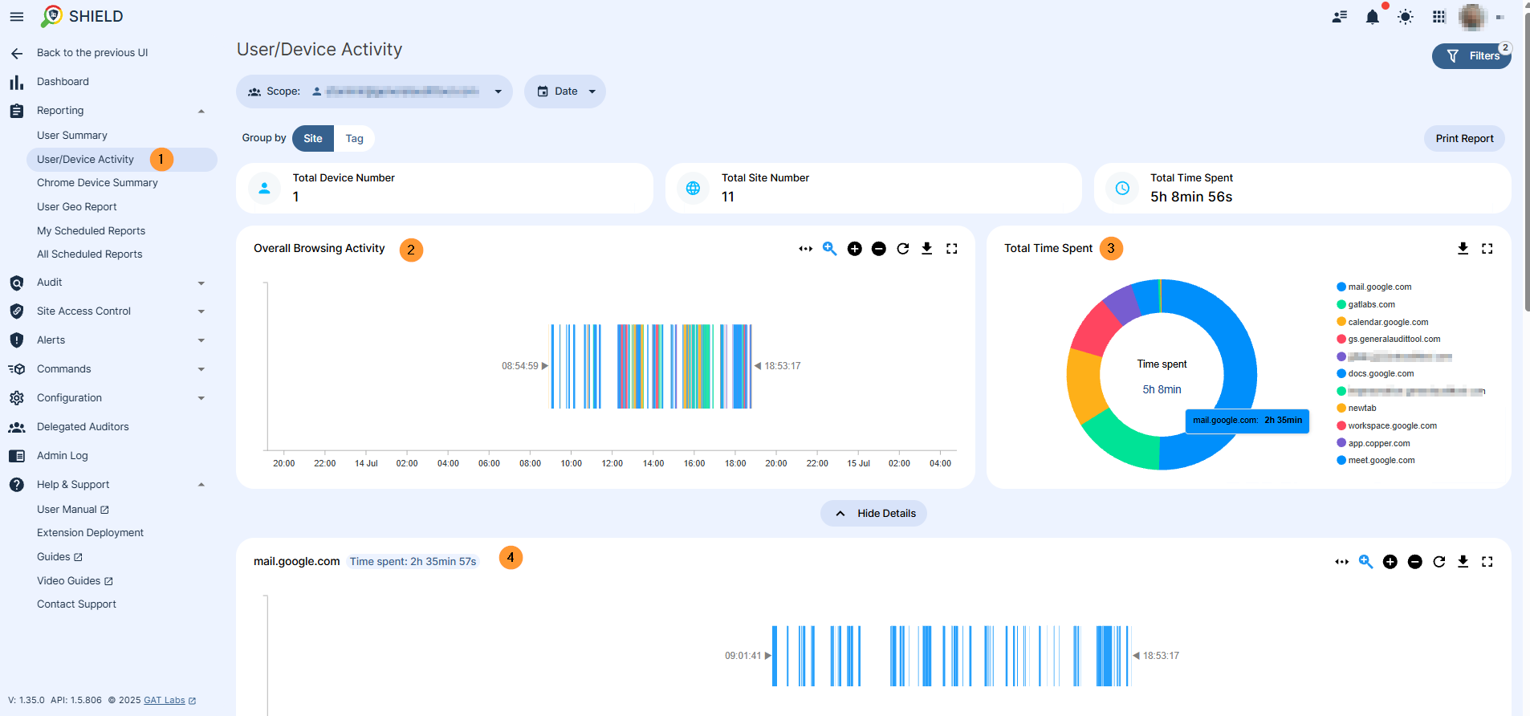
Task: Open the apps grid launcher
Action: 1439,17
